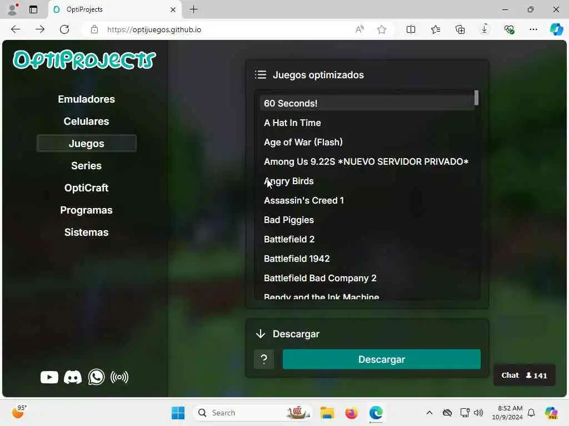The image size is (569, 426).
Task: Open the browser profile icon
Action: coord(13,9)
